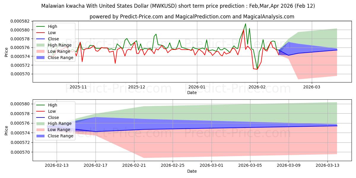Click the Predict-Price.com powered-by subtitle
The width and height of the screenshot is (356, 178).
tap(192, 17)
